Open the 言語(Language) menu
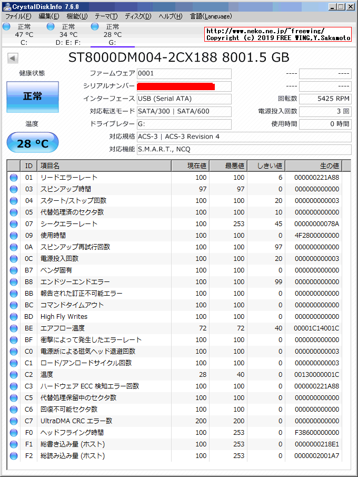This screenshot has height=477, width=358. click(211, 16)
